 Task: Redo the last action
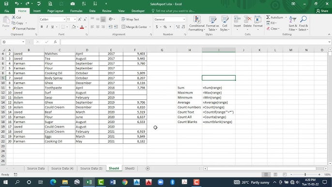(27, 3)
